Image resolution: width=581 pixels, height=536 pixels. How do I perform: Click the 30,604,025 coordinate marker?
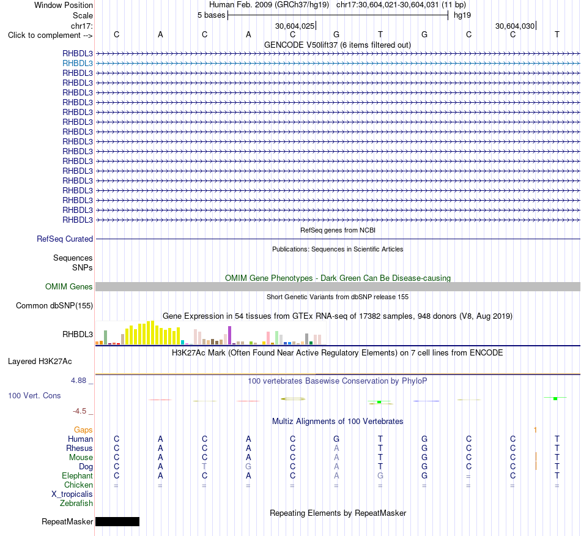295,26
